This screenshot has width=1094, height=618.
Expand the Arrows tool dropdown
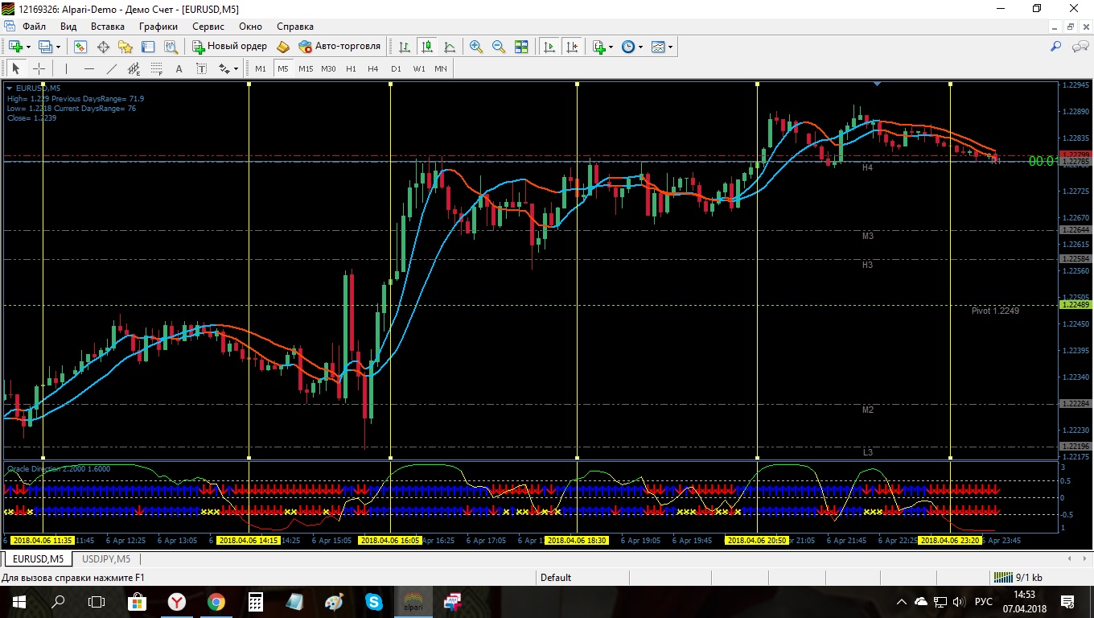tap(236, 68)
